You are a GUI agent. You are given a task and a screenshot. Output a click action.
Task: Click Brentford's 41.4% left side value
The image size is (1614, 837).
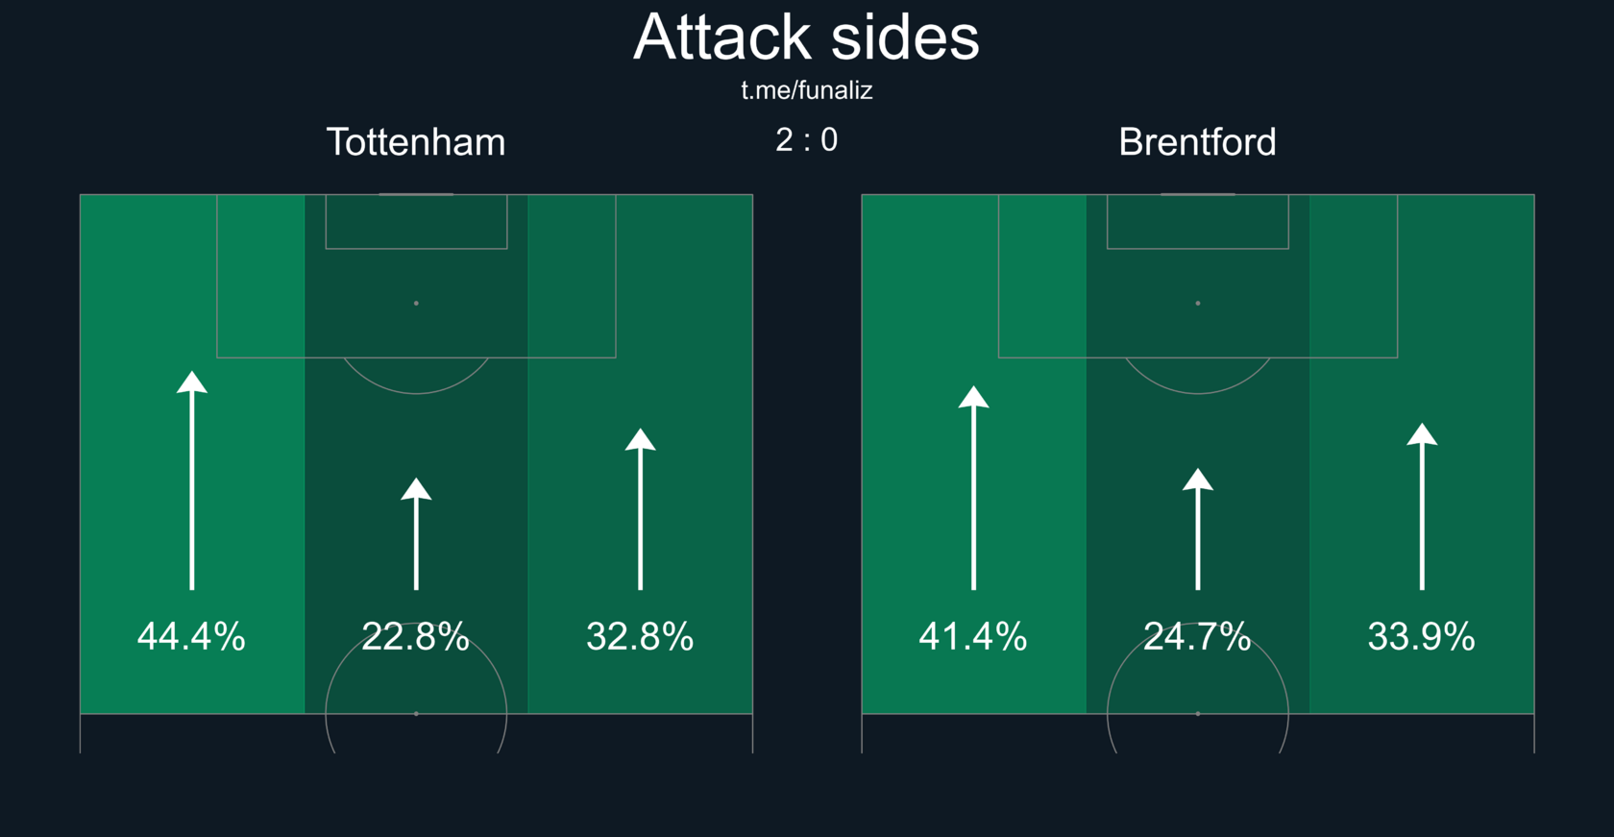point(972,636)
